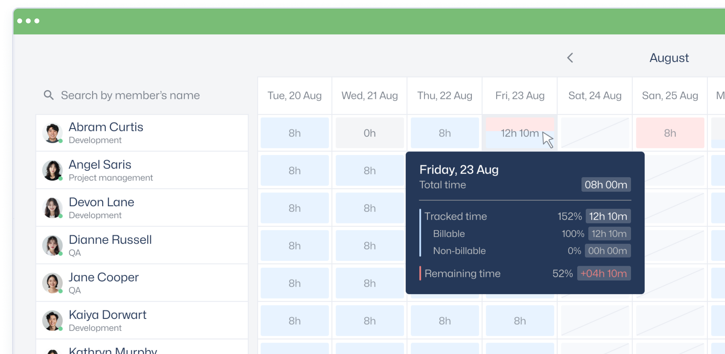Click Dianne Russell's avatar image
The width and height of the screenshot is (725, 354).
[x=52, y=246]
